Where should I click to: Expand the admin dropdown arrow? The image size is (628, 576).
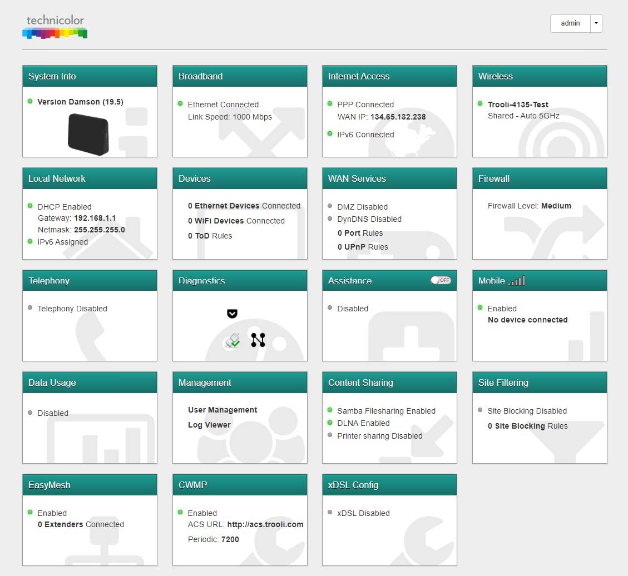596,23
